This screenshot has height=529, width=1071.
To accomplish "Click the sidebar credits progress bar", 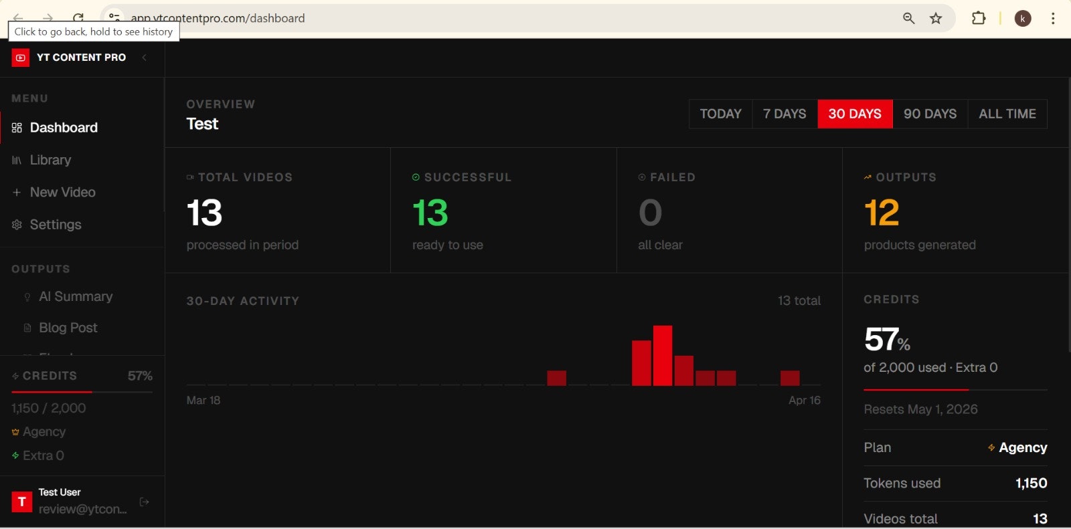I will pos(82,392).
